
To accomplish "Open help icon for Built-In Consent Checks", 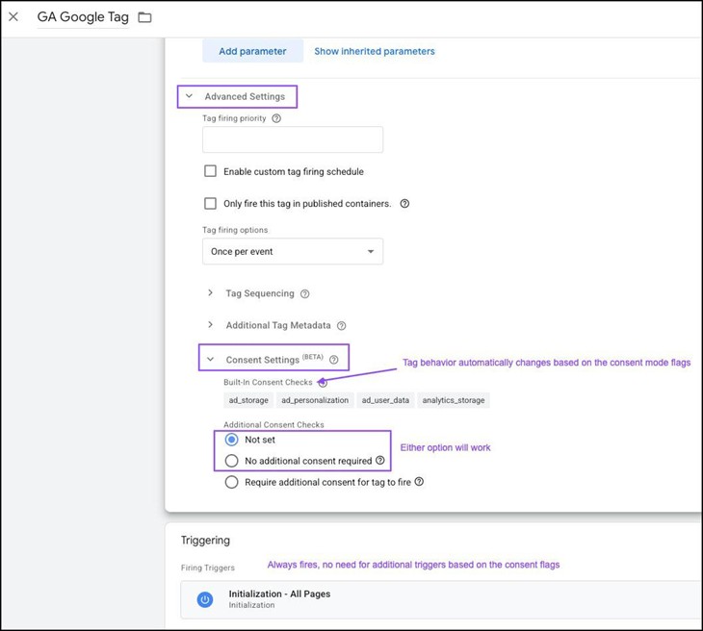I will pos(323,383).
